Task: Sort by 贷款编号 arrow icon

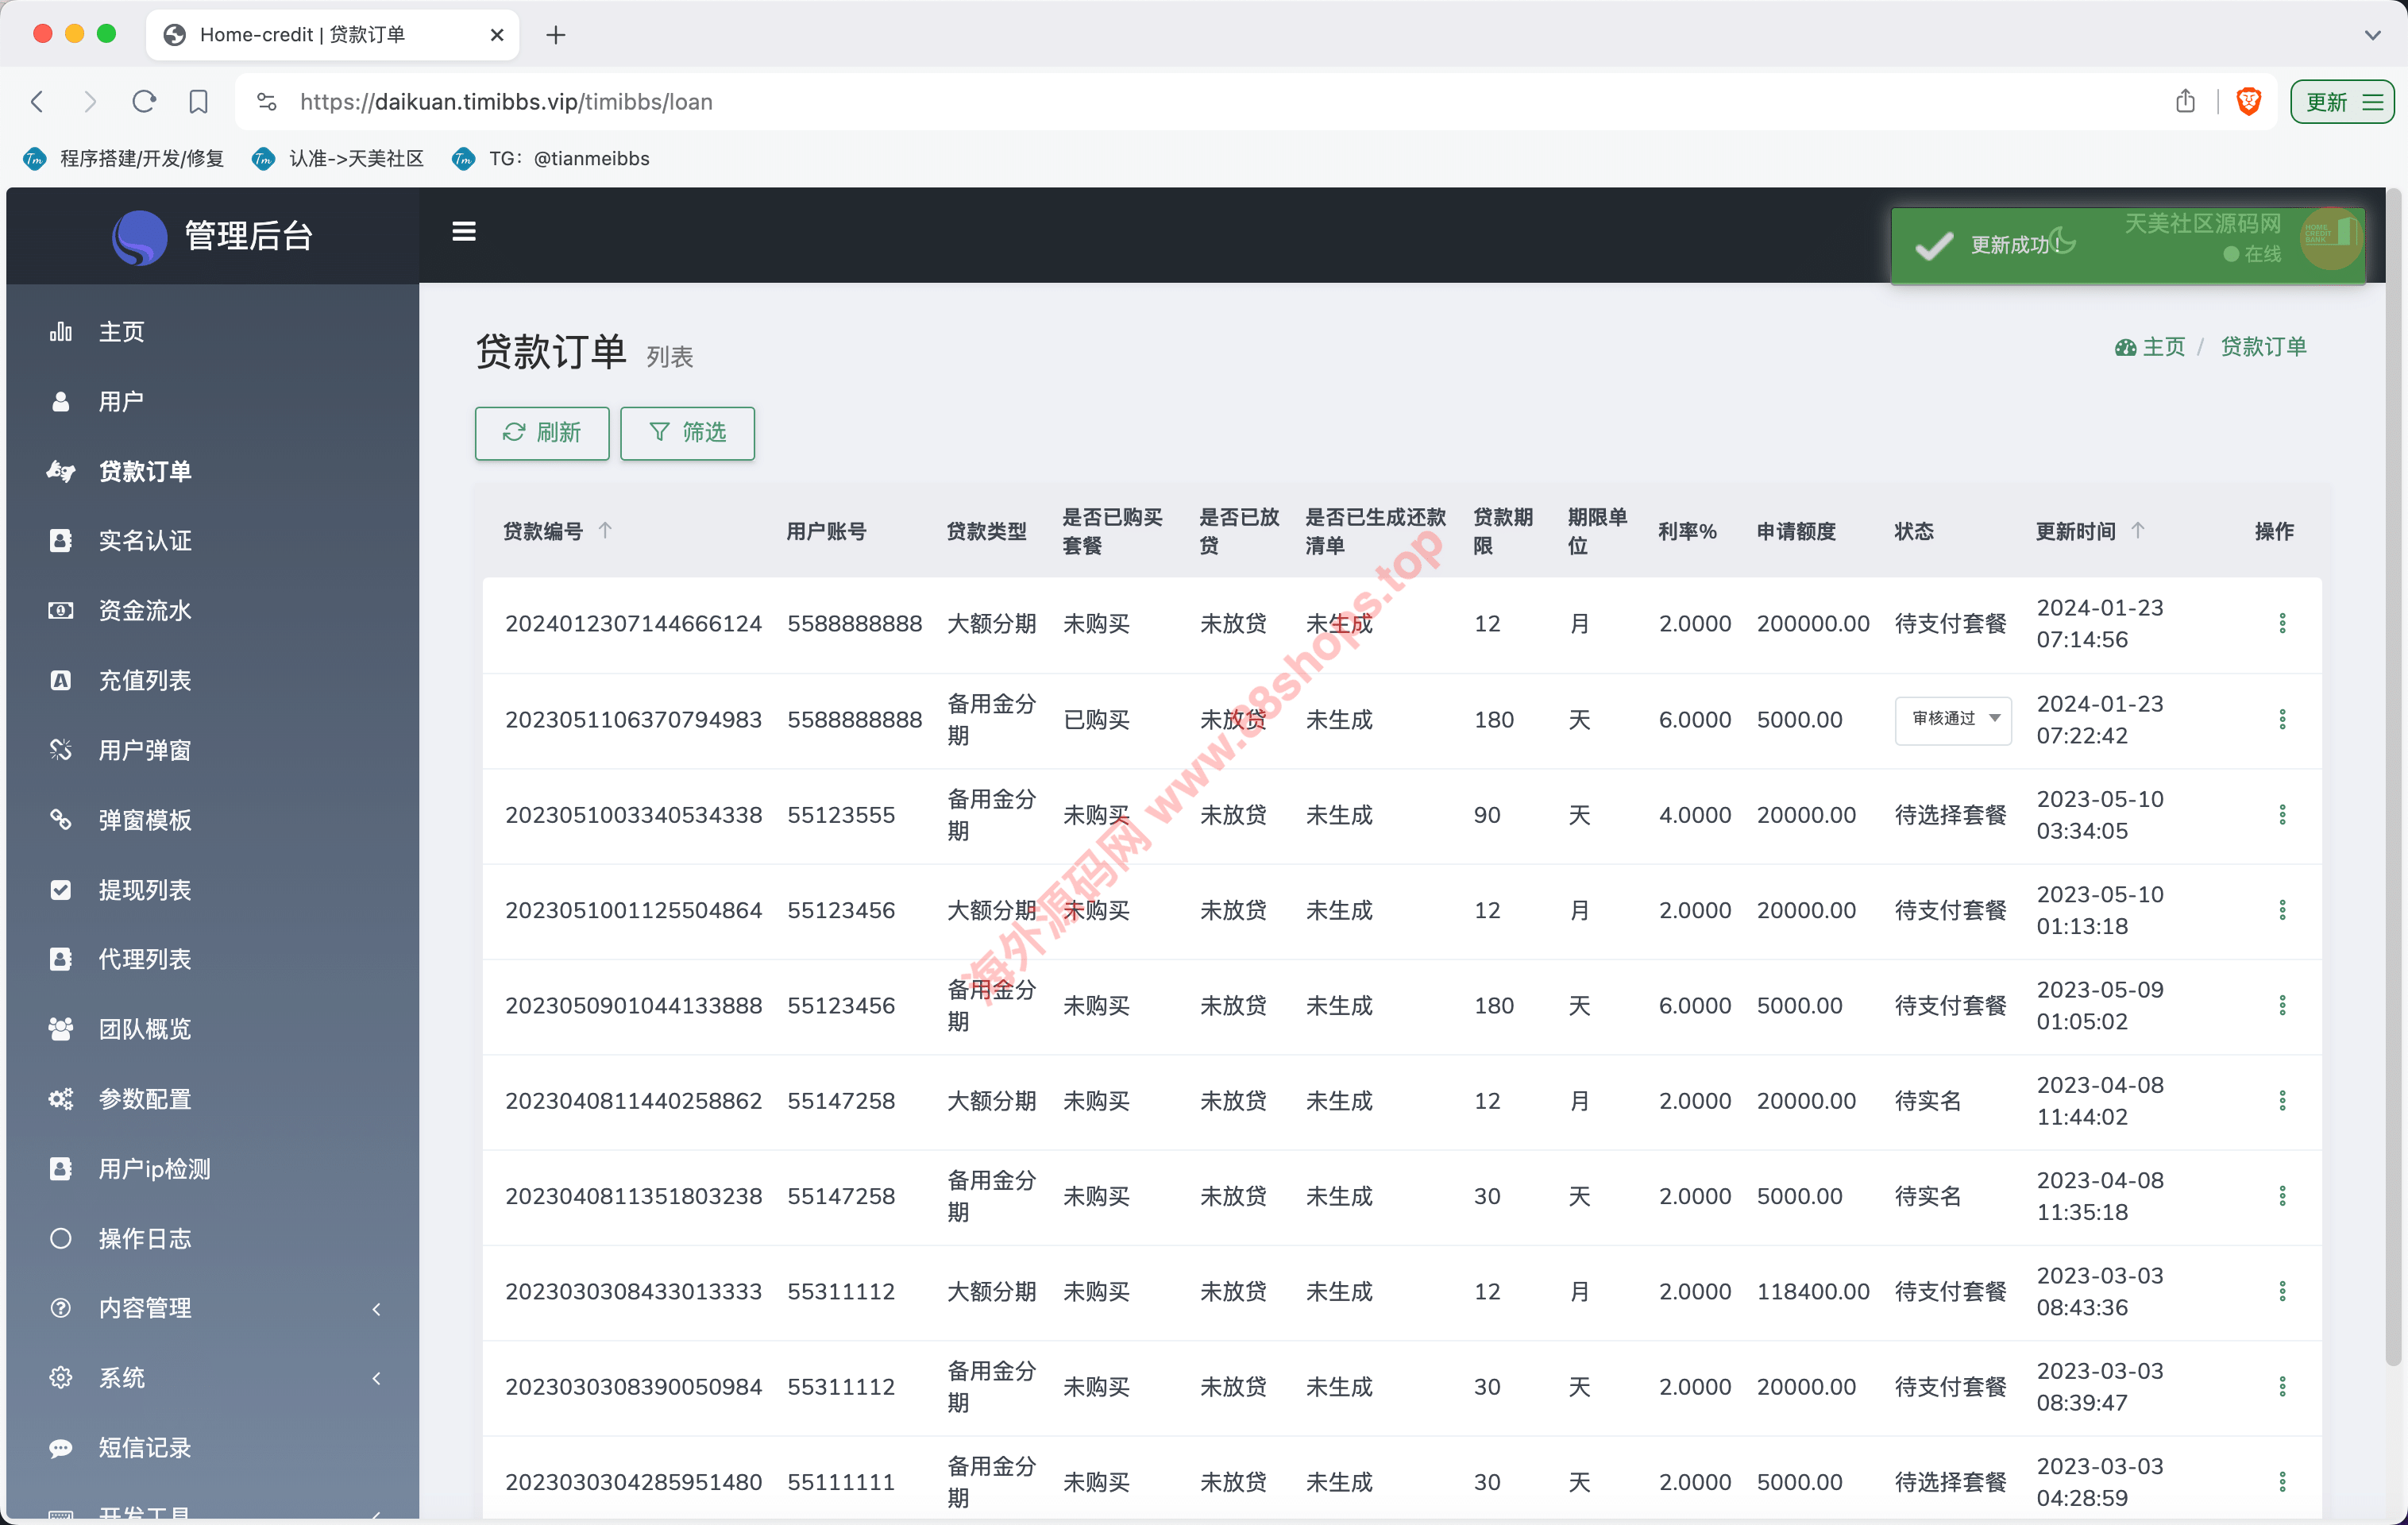Action: [x=605, y=530]
